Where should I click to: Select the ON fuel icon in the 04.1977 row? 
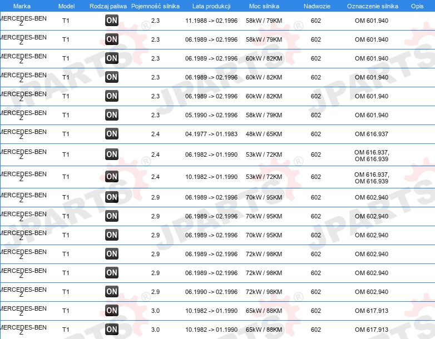112,133
